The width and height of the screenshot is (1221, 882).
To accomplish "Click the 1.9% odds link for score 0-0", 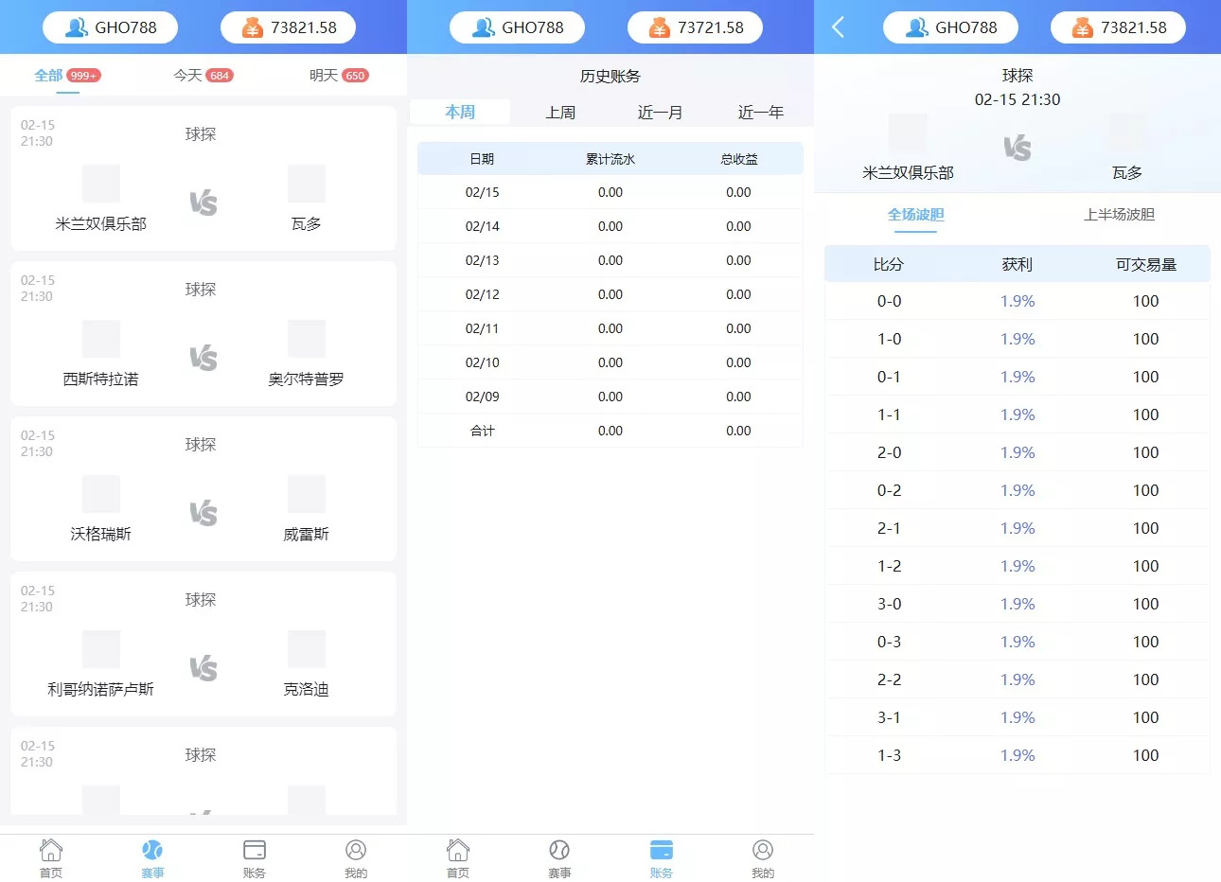I will (x=1017, y=300).
